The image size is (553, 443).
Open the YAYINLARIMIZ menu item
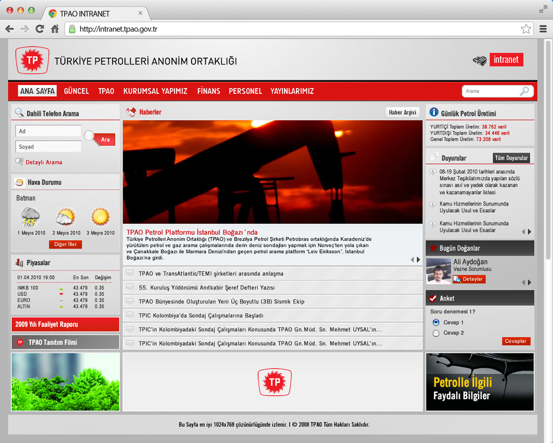[x=292, y=91]
